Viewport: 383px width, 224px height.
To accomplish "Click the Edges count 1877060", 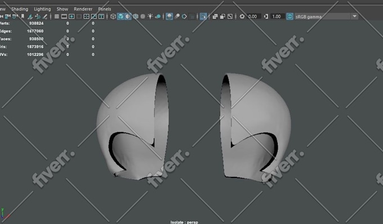I will tap(35, 31).
